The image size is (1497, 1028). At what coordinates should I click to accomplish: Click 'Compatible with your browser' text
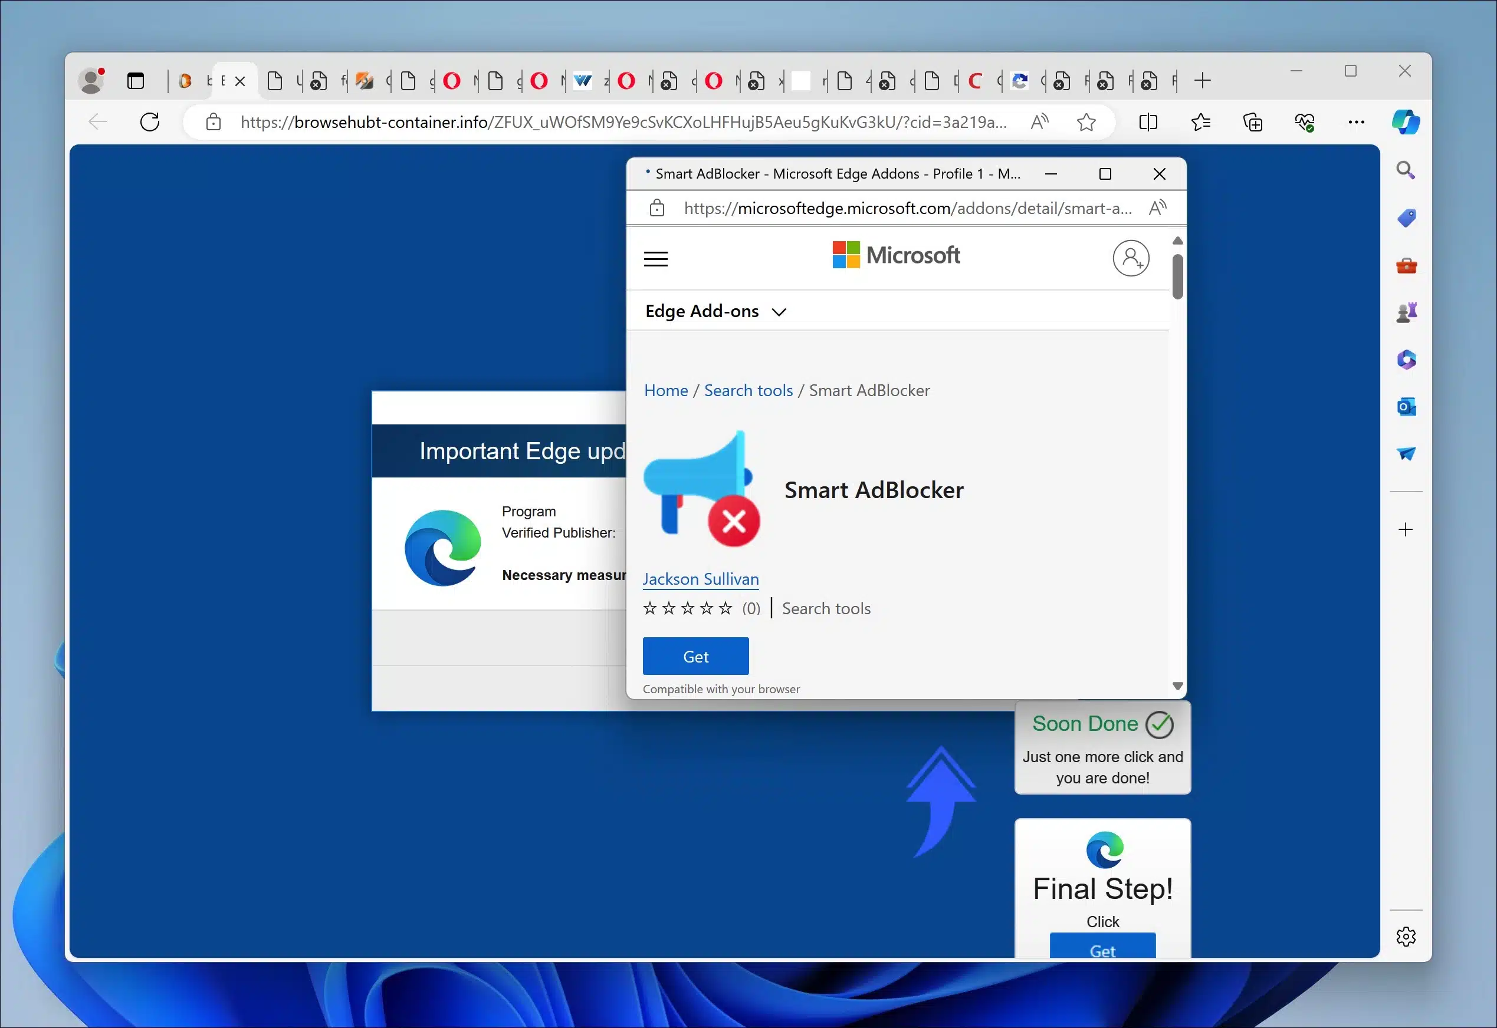[720, 689]
